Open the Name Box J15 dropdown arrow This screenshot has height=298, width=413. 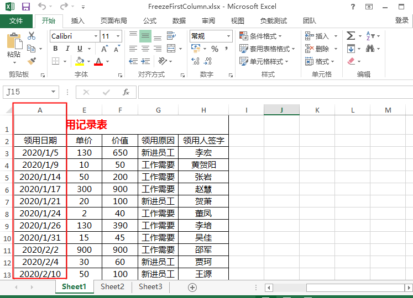tap(53, 92)
